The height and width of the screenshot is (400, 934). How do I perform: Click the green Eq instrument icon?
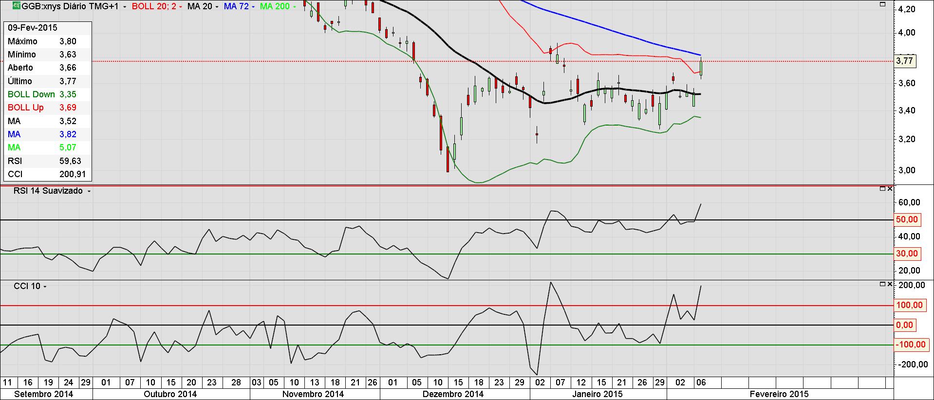pos(16,6)
